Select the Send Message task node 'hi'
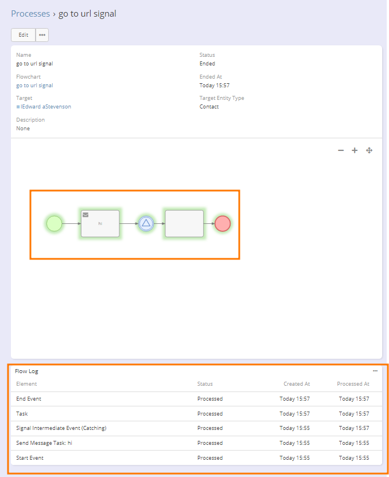Screen dimensions: 389x477 pyautogui.click(x=100, y=223)
